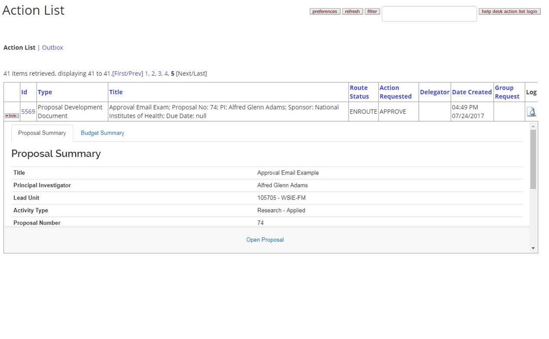Click the help desk action list login button
This screenshot has height=339, width=549.
[x=509, y=12]
